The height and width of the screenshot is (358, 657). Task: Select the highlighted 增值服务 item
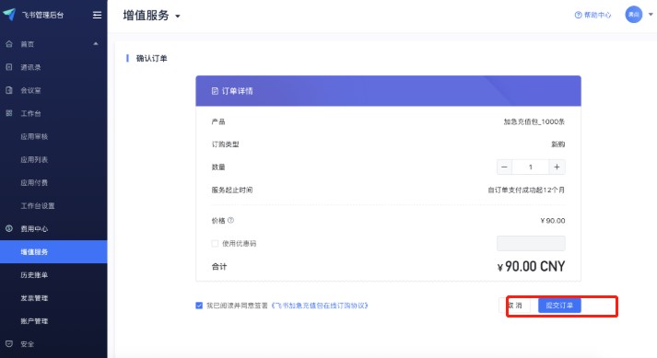(x=53, y=251)
